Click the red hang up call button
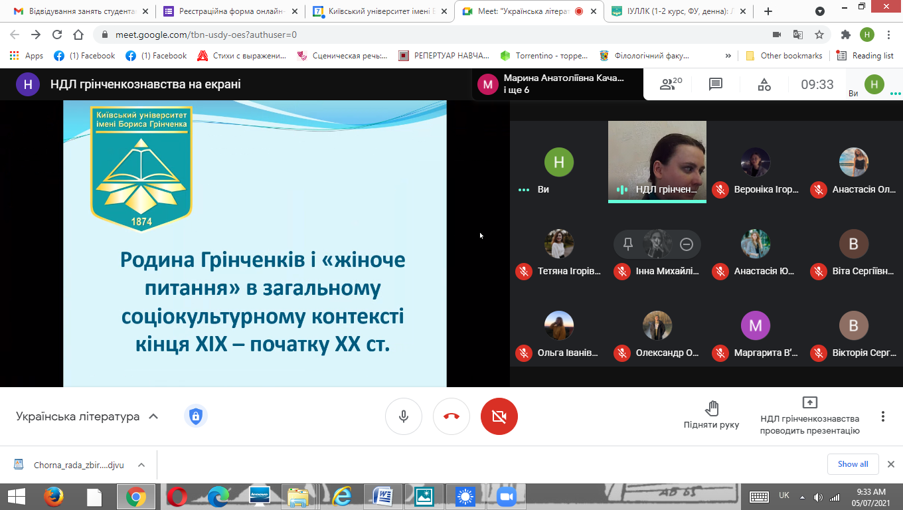The width and height of the screenshot is (903, 510). 451,416
